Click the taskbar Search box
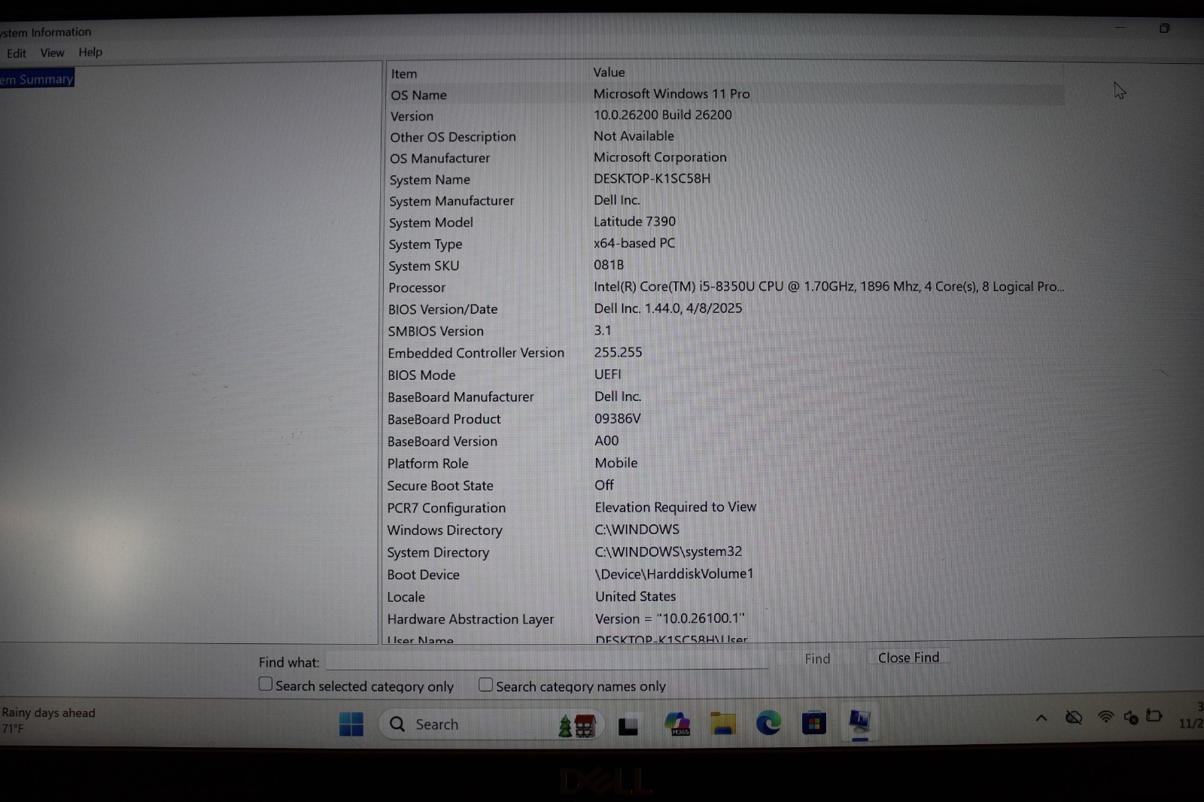 pos(491,725)
